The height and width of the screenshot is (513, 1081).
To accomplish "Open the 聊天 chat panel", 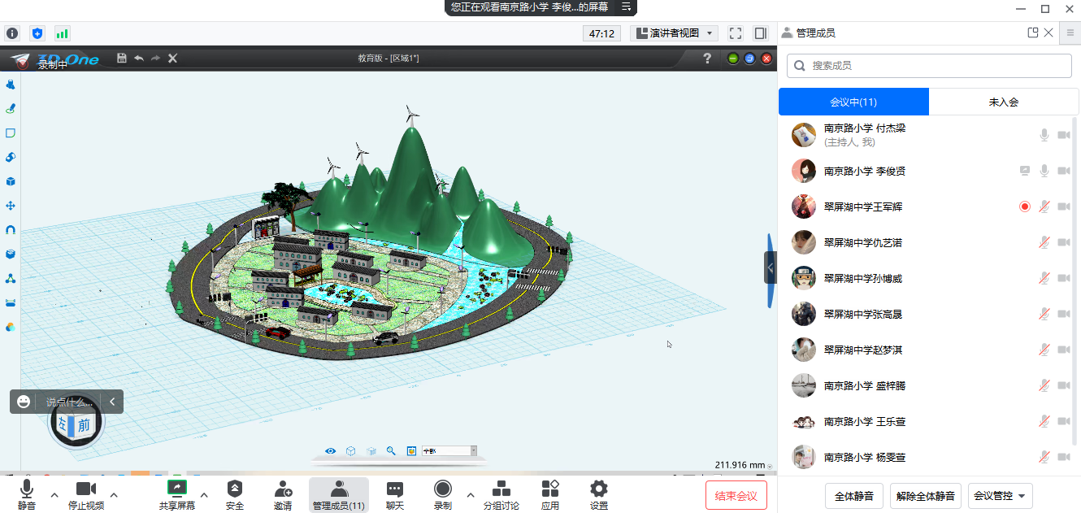I will [395, 494].
